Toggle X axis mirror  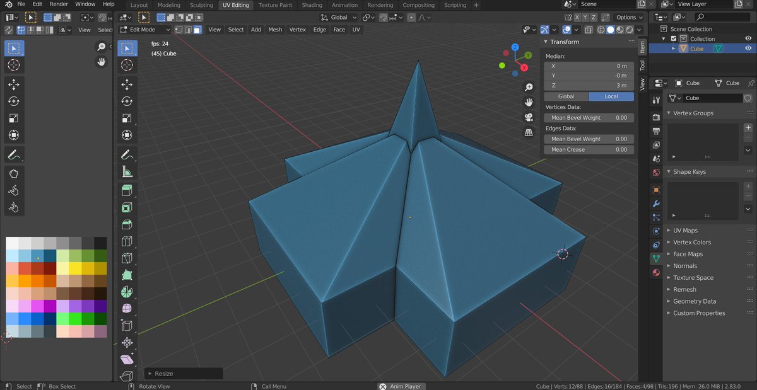pyautogui.click(x=575, y=18)
